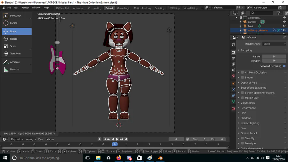
Task: Select the Select Box tool
Action: click(17, 16)
